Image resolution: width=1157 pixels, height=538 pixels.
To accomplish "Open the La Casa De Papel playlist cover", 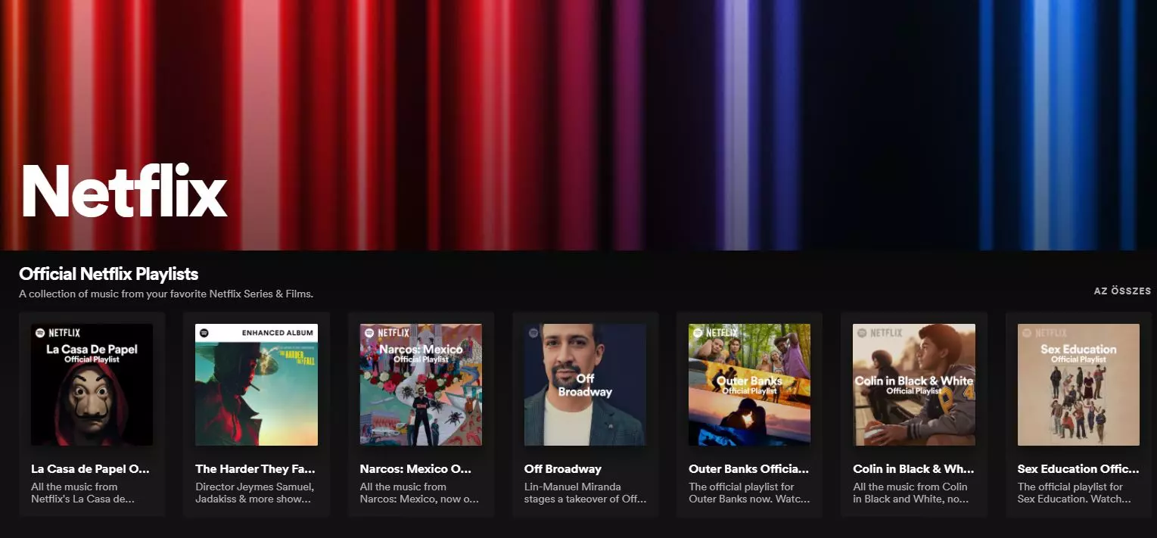I will point(92,384).
